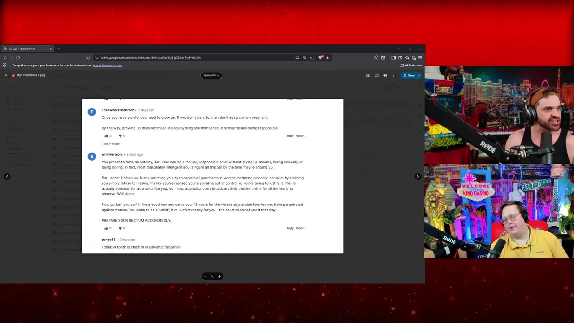This screenshot has width=574, height=323.
Task: Select the '0.6 styx - Google Drive' tab
Action: click(x=28, y=48)
